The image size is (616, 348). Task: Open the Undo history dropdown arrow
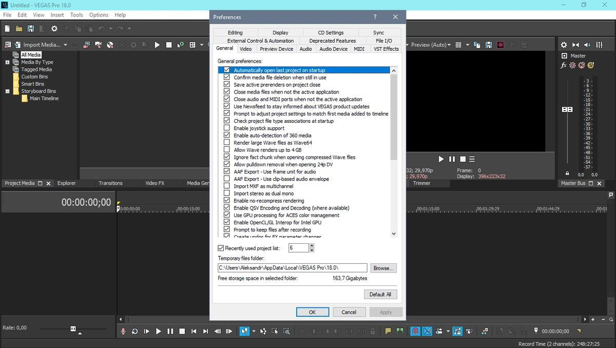110,29
